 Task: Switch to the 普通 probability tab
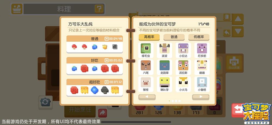[174, 37]
